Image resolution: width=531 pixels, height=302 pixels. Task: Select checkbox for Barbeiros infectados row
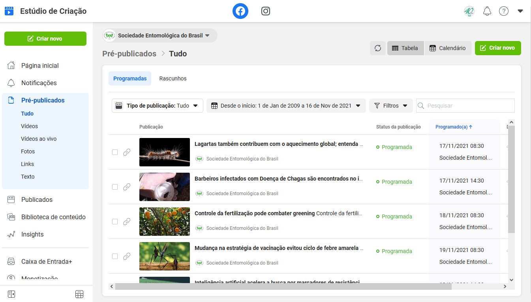[115, 187]
